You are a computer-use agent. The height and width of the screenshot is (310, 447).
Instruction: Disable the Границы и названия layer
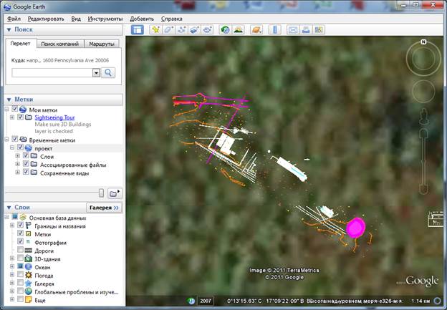coord(20,226)
